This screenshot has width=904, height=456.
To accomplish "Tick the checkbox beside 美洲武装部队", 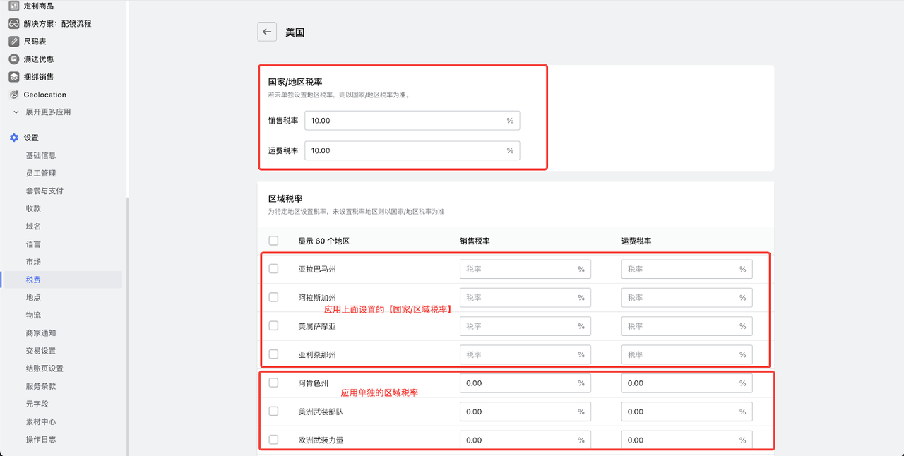I will click(x=273, y=411).
